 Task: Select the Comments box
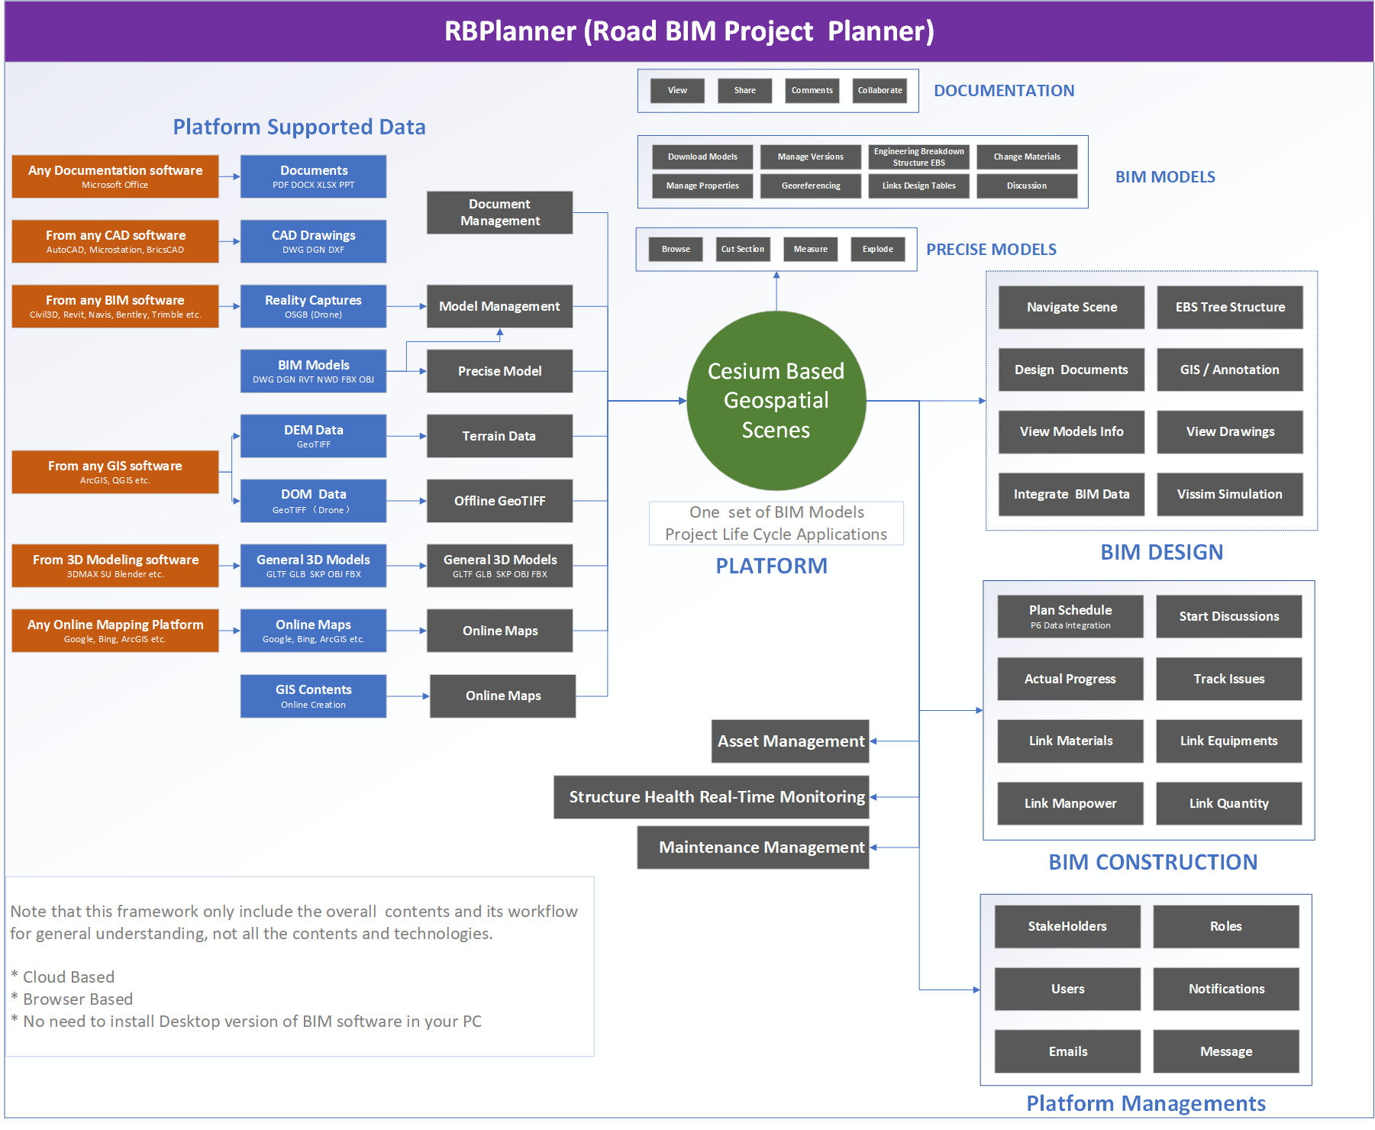812,90
